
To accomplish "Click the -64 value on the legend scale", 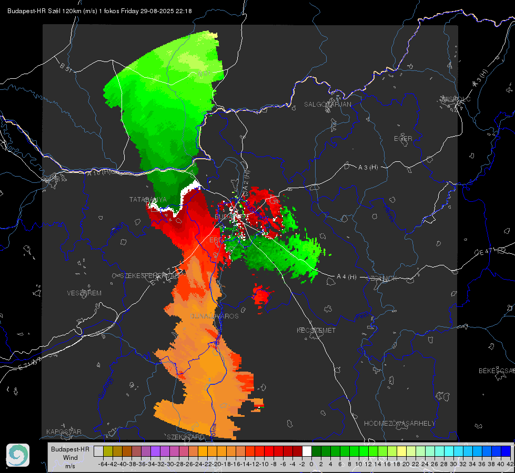I will [103, 464].
